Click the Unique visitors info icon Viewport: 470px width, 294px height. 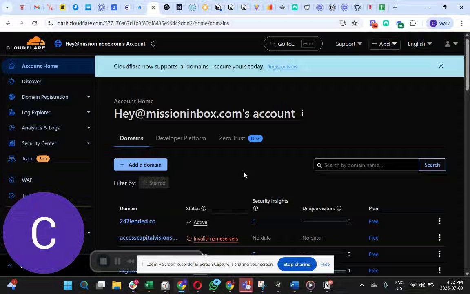point(339,209)
